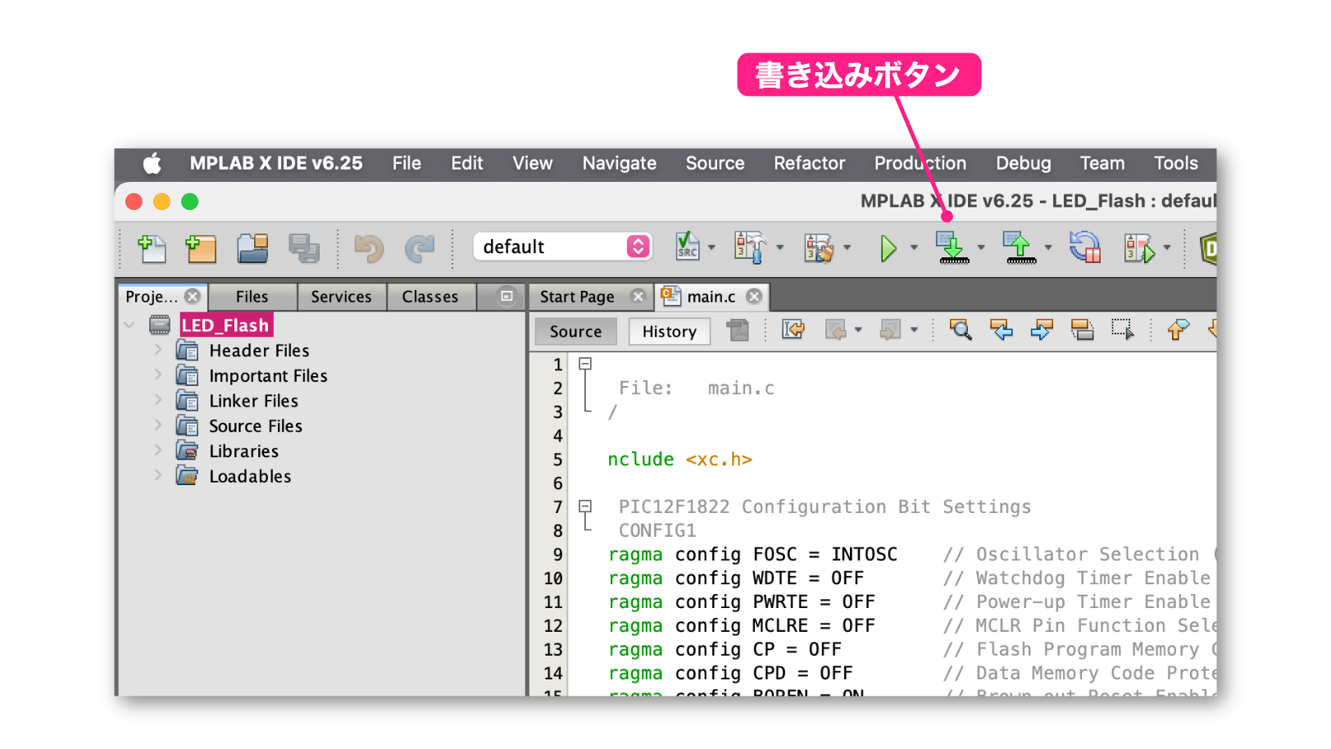Click the Read Device Memory icon
Screen dimensions: 1331x749
click(1019, 247)
